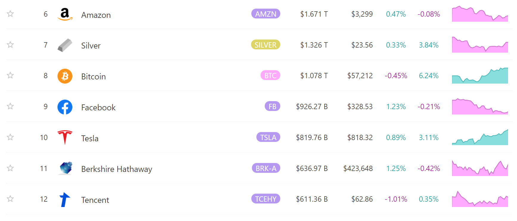Click the Amazon logo icon
This screenshot has height=221, width=517.
pyautogui.click(x=65, y=14)
